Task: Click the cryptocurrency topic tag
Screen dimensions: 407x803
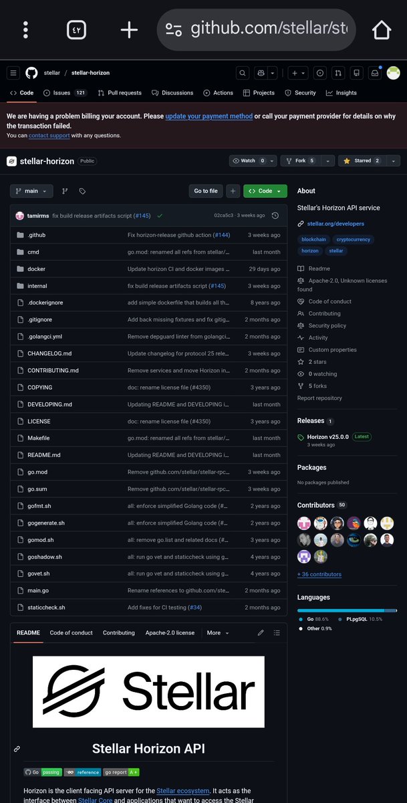Action: click(353, 239)
